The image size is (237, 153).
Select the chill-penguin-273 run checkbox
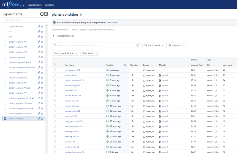tap(54, 70)
